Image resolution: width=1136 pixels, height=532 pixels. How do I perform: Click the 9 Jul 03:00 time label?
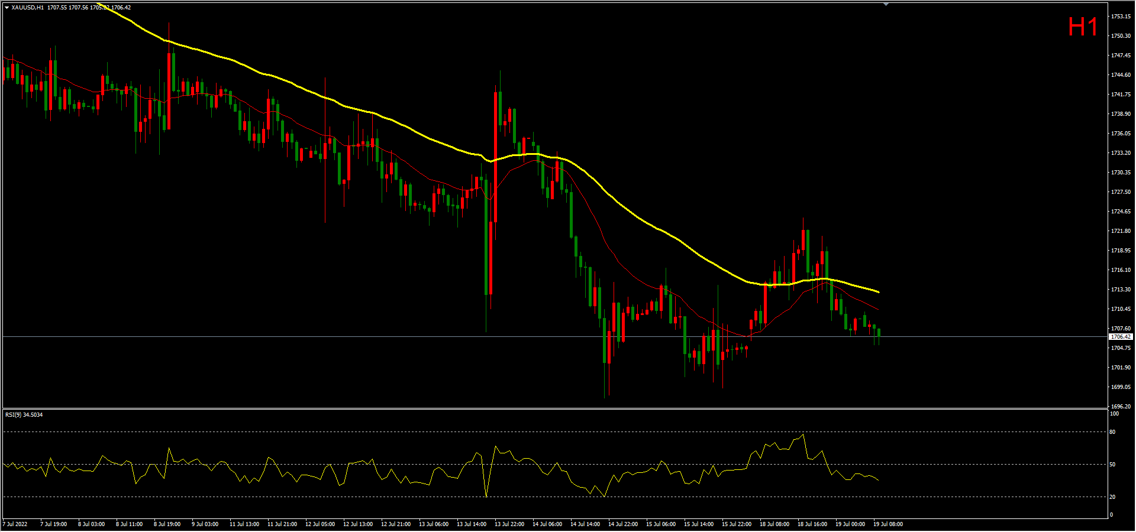click(205, 524)
